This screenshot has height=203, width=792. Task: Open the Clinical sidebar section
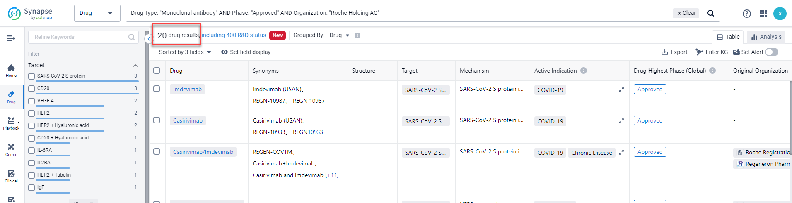click(x=11, y=176)
